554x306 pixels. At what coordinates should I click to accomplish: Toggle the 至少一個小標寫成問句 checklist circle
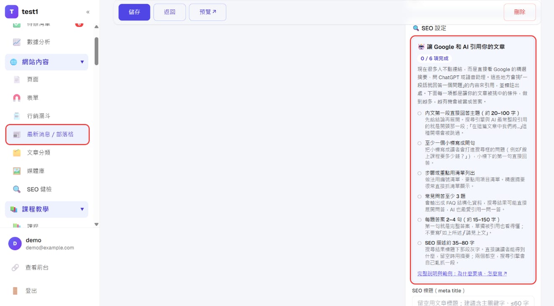(x=419, y=143)
